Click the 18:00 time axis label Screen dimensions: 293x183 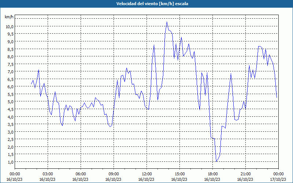tap(212, 177)
